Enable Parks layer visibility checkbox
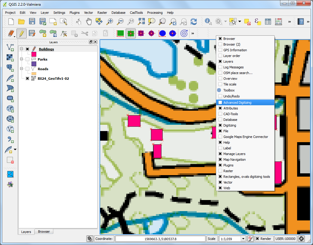Image resolution: width=313 pixels, height=245 pixels. [28, 59]
